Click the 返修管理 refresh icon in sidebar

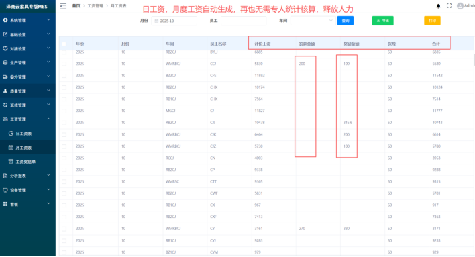(5, 105)
